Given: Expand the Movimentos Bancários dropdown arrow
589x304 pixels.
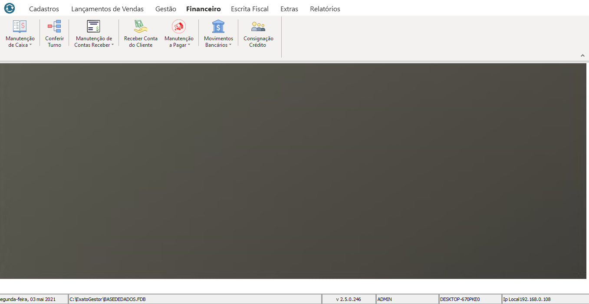Looking at the screenshot, I should point(230,45).
